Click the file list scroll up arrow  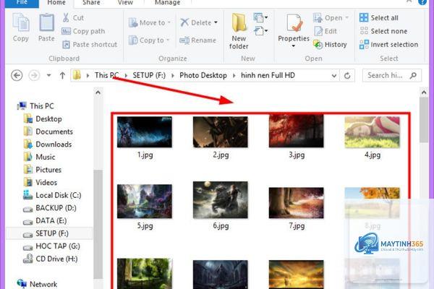point(424,92)
